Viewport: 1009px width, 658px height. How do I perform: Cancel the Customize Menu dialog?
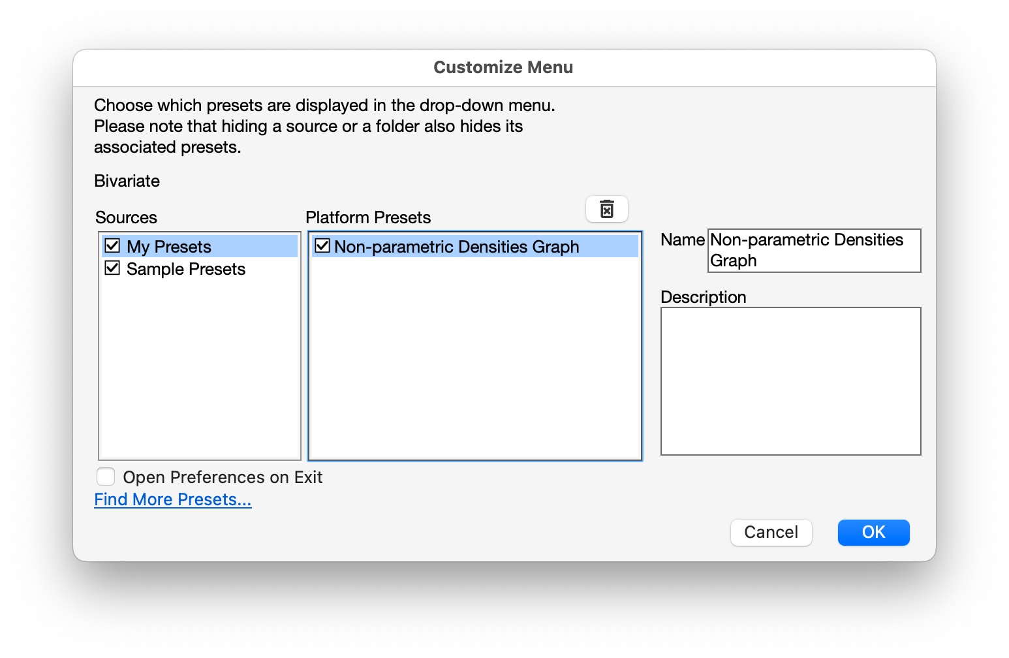pos(771,532)
